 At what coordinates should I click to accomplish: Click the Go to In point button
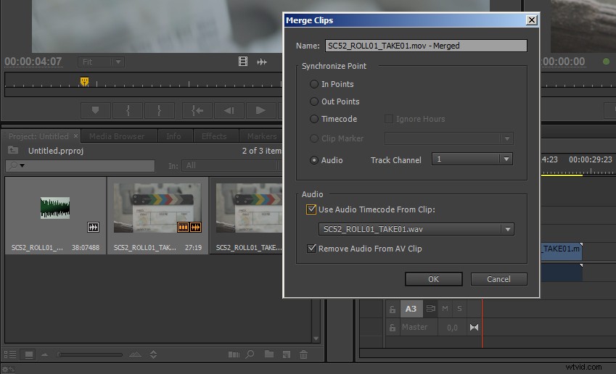[x=196, y=110]
